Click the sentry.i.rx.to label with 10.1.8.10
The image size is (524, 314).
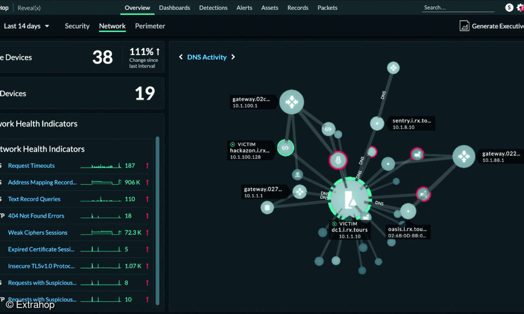pos(412,124)
